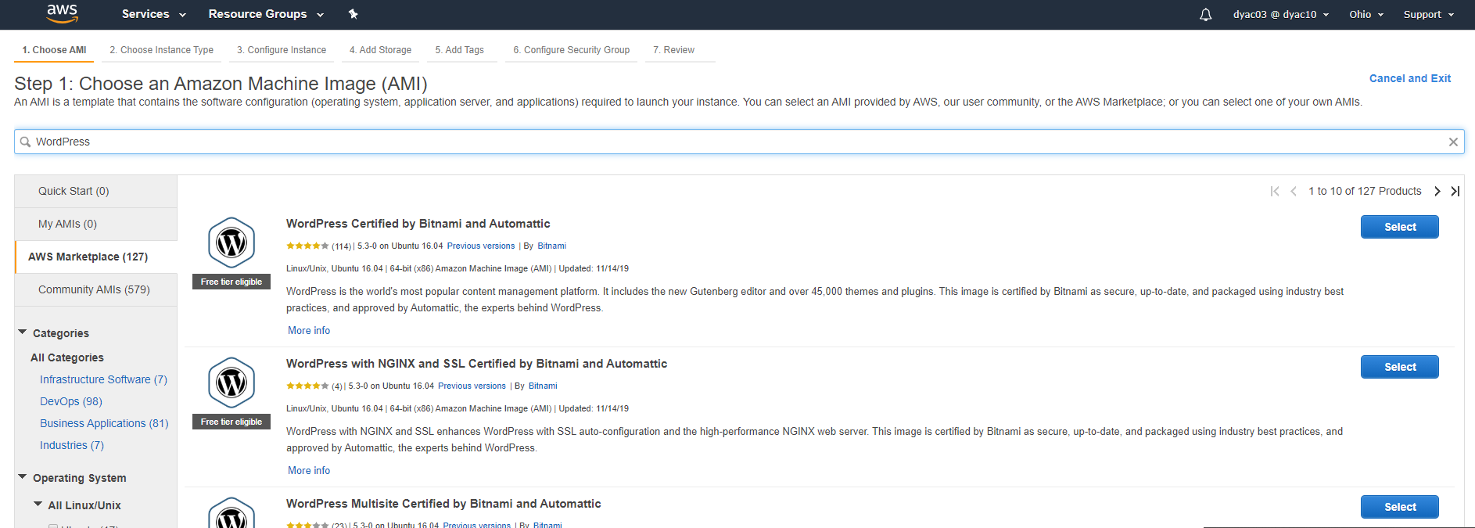
Task: Filter by Business Applications (81)
Action: coord(104,423)
